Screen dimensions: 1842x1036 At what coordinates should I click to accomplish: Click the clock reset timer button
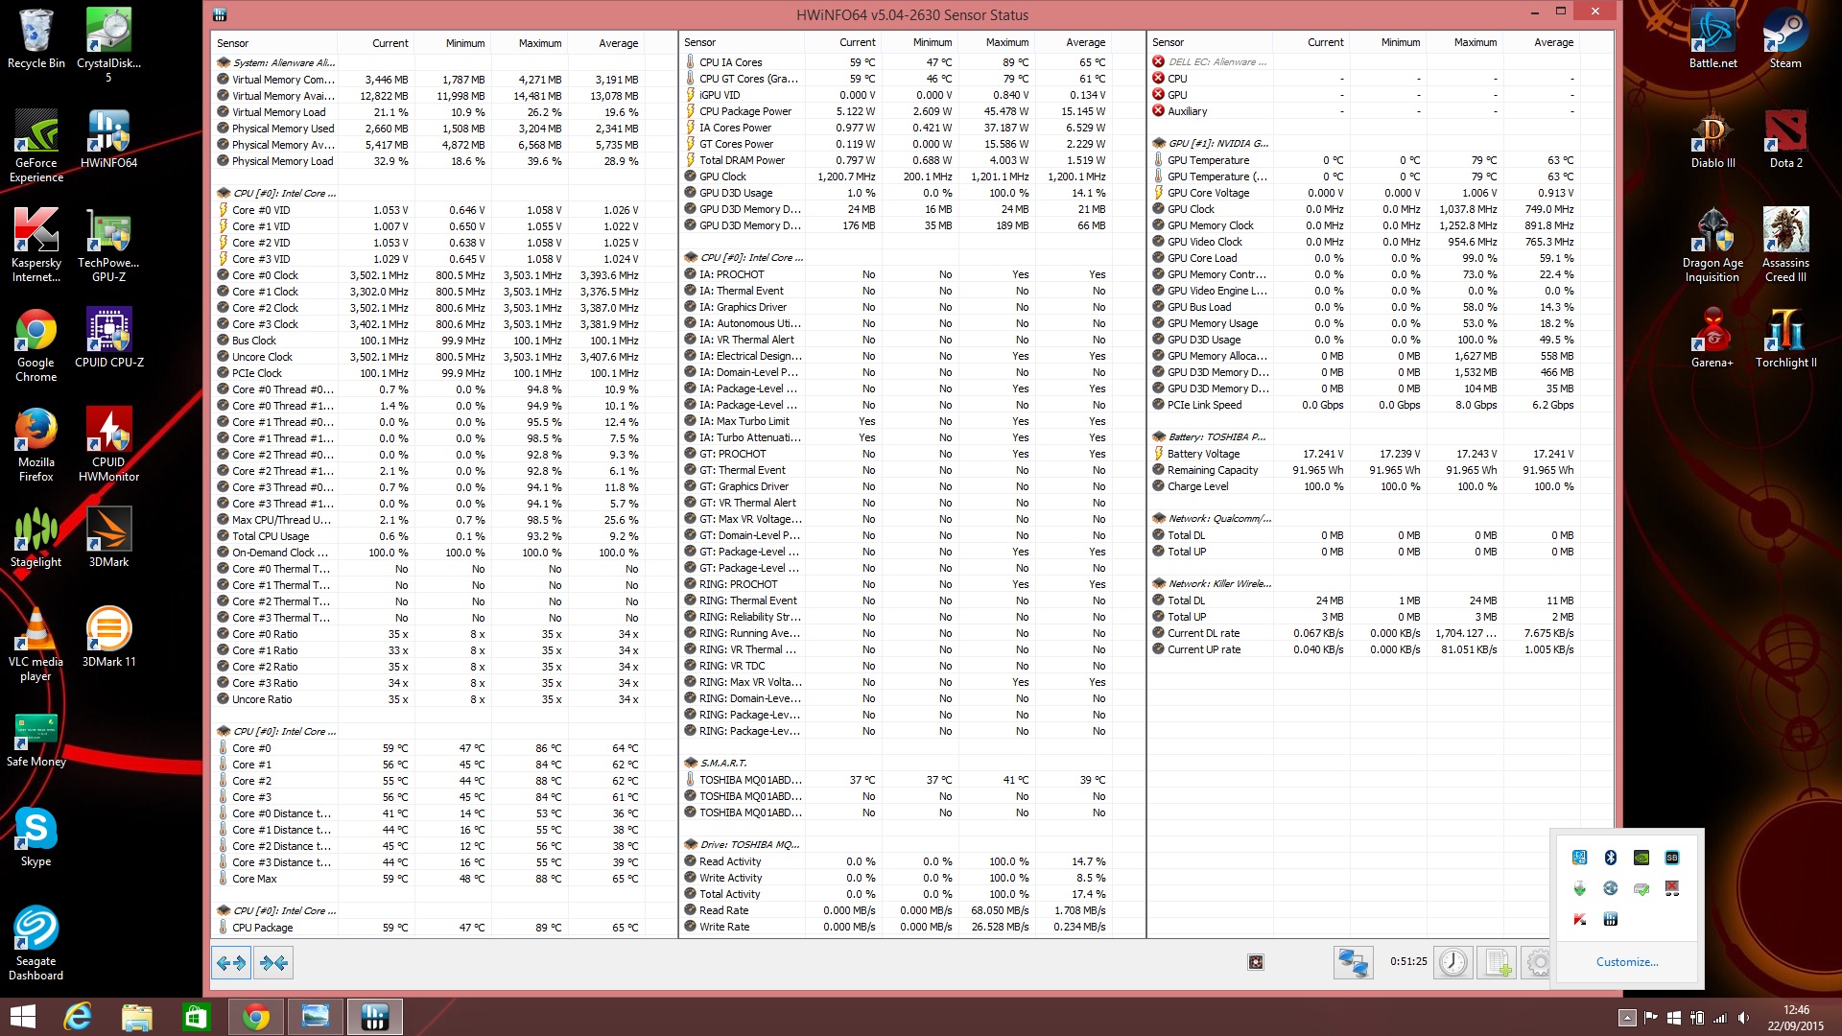click(x=1453, y=962)
